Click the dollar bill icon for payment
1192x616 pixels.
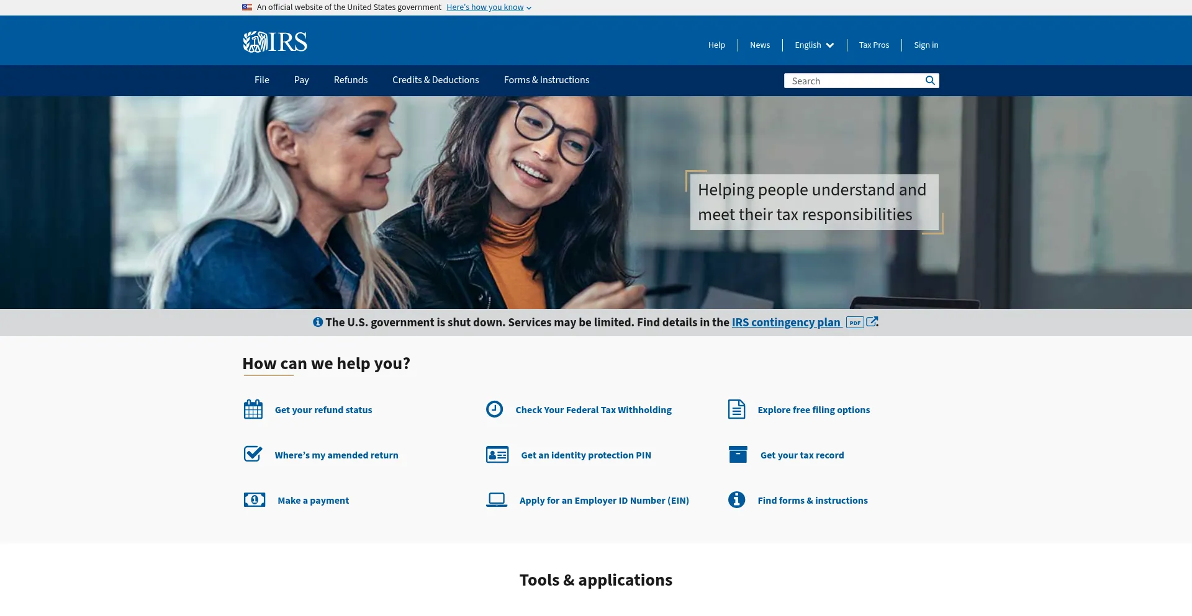pos(255,500)
